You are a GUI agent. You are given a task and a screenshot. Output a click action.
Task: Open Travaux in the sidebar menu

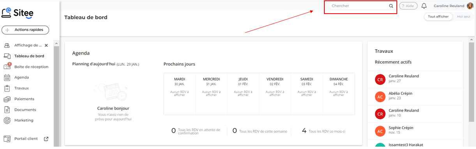[x=21, y=88]
